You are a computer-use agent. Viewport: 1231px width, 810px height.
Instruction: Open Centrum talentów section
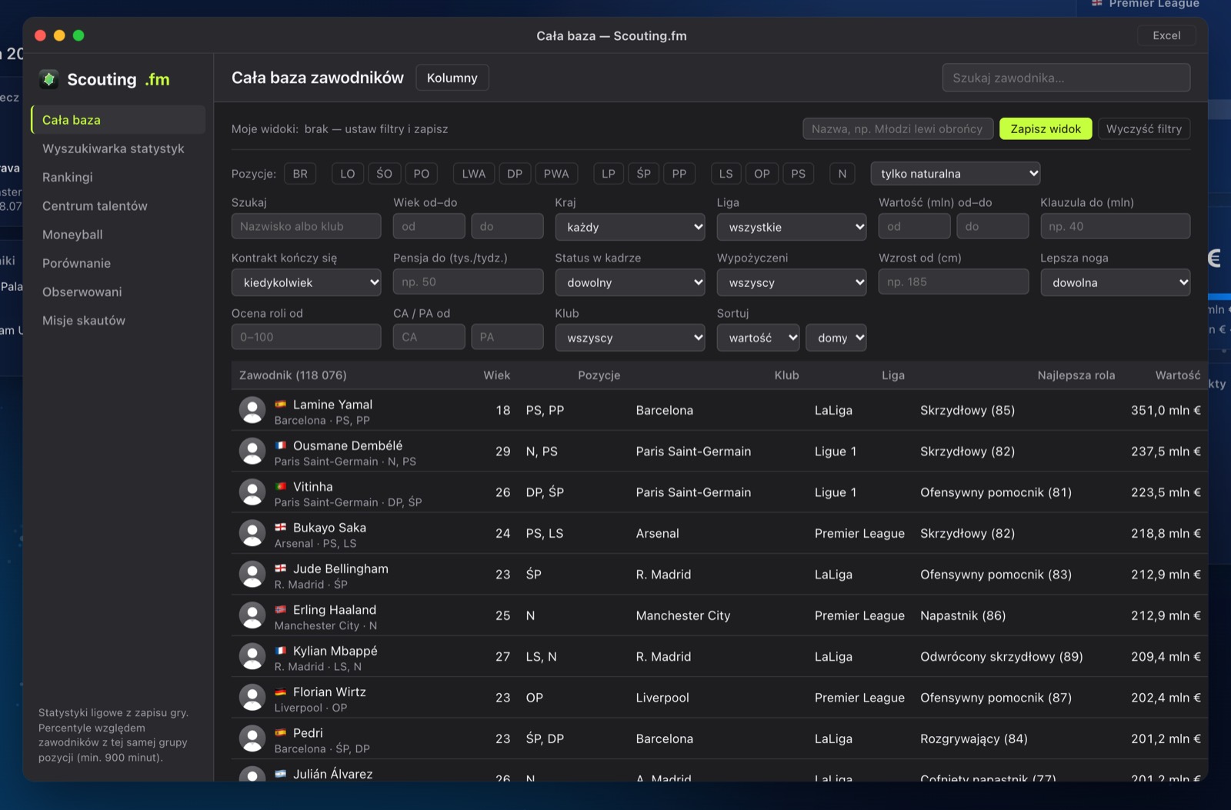pyautogui.click(x=118, y=206)
